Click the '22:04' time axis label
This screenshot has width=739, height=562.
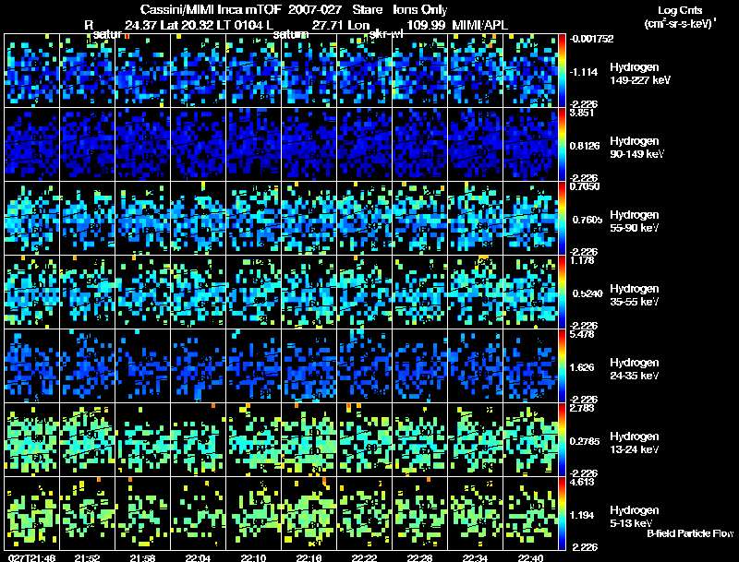point(199,557)
